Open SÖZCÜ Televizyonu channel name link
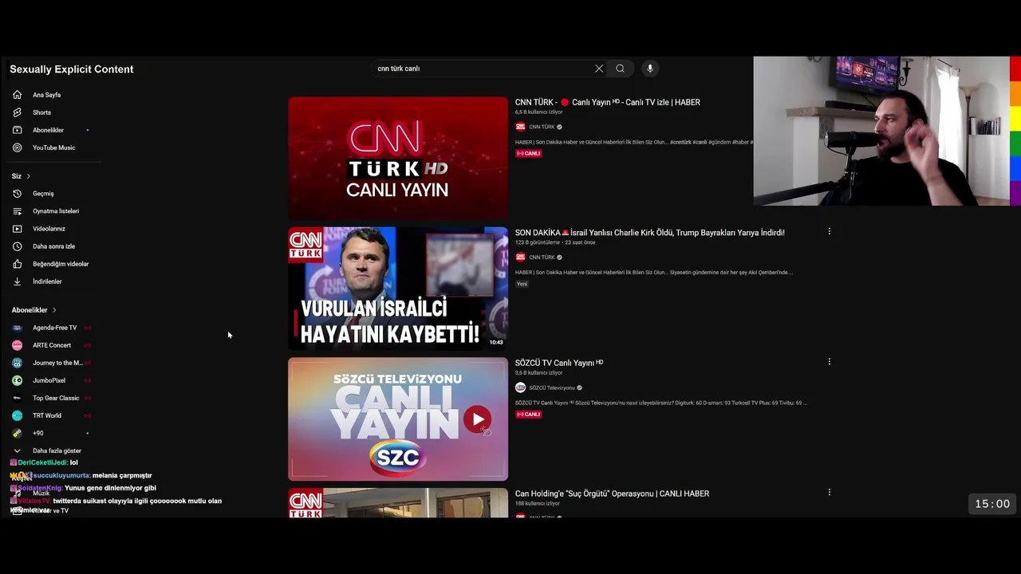Screen dimensions: 1021x574 click(x=551, y=388)
